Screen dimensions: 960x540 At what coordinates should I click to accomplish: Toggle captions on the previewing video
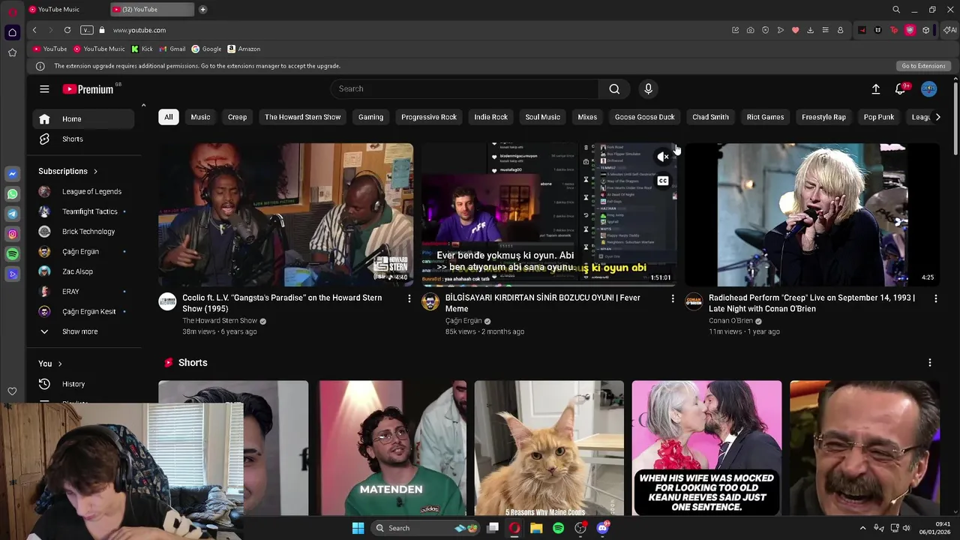point(663,181)
